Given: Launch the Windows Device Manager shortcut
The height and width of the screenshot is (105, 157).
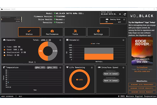Looking at the screenshot, I should coord(142,92).
